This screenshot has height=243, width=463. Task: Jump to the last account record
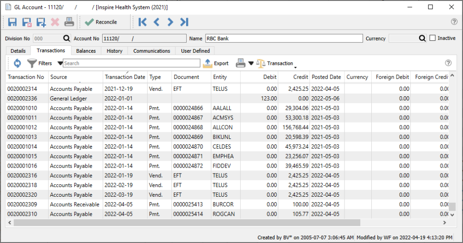184,22
